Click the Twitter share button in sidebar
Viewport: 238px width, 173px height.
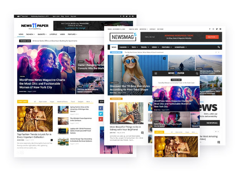pyautogui.click(x=101, y=113)
